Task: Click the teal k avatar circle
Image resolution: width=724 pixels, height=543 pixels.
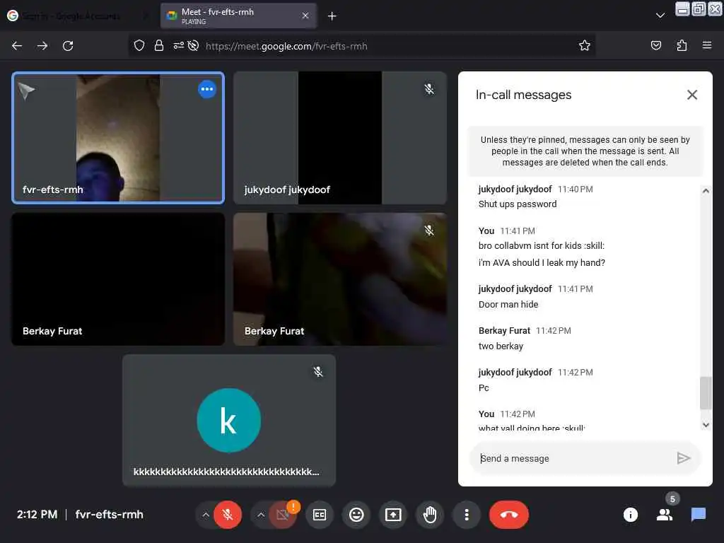Action: click(x=228, y=420)
